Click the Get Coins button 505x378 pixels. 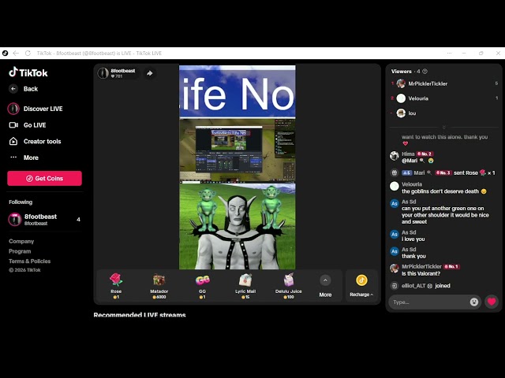(44, 178)
